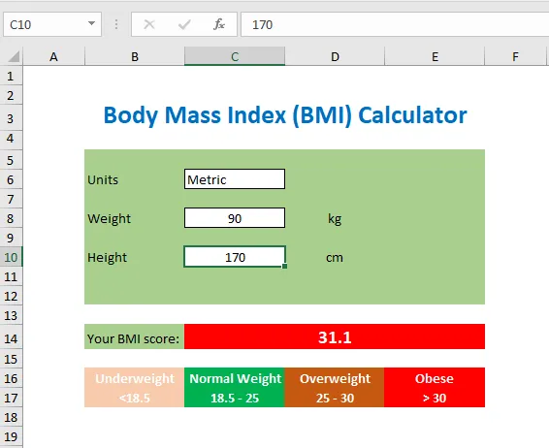Select column B header
This screenshot has height=448, width=549.
pos(135,56)
